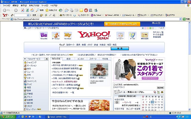Image resolution: width=191 pixels, height=119 pixels.
Task: Open the My Yahoo! icon below banner
Action: (x=68, y=36)
